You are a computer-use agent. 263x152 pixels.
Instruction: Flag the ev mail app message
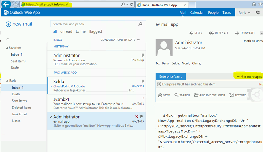pos(142,116)
